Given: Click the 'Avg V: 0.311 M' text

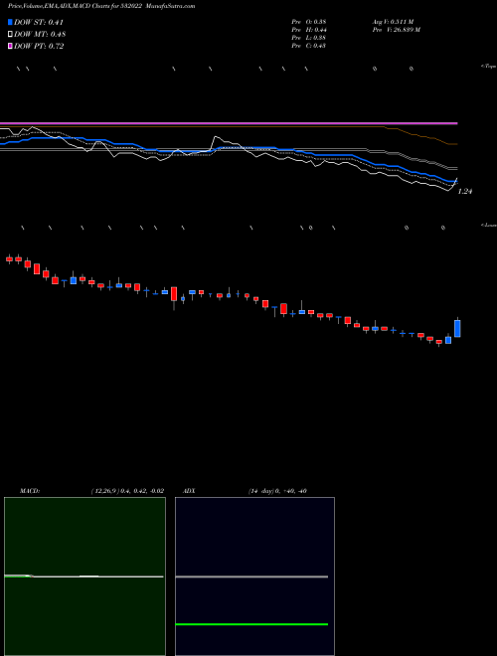Looking at the screenshot, I should coord(394,22).
